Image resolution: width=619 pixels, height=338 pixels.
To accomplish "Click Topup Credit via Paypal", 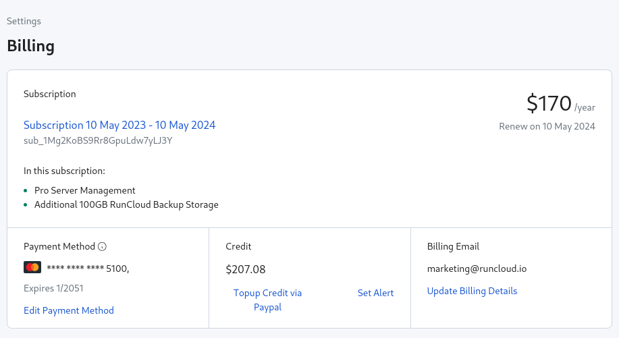I will (x=268, y=300).
